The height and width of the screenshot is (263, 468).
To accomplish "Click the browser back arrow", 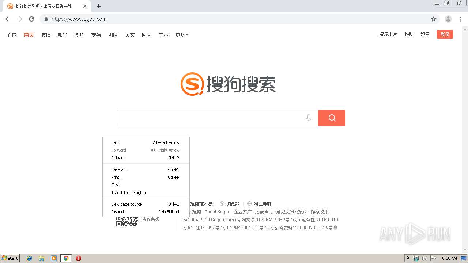I will pyautogui.click(x=8, y=19).
